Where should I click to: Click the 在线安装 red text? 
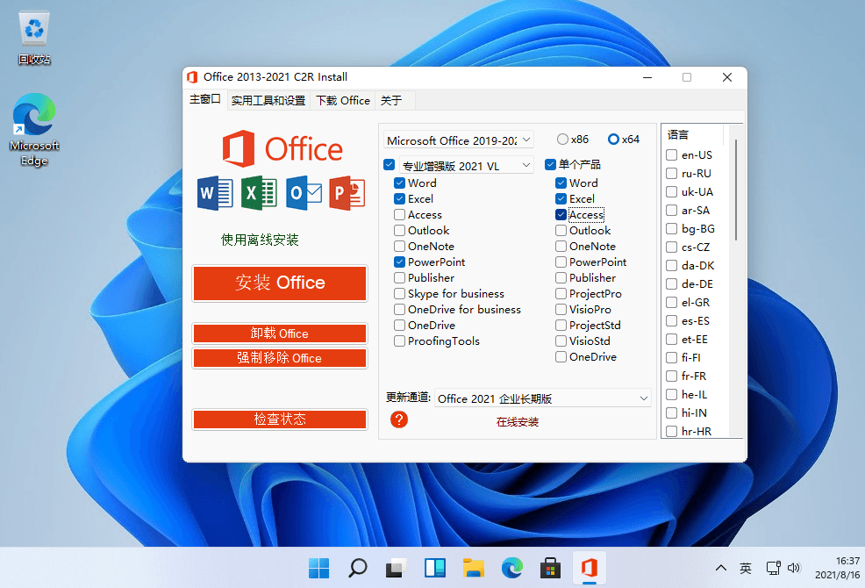click(x=518, y=422)
